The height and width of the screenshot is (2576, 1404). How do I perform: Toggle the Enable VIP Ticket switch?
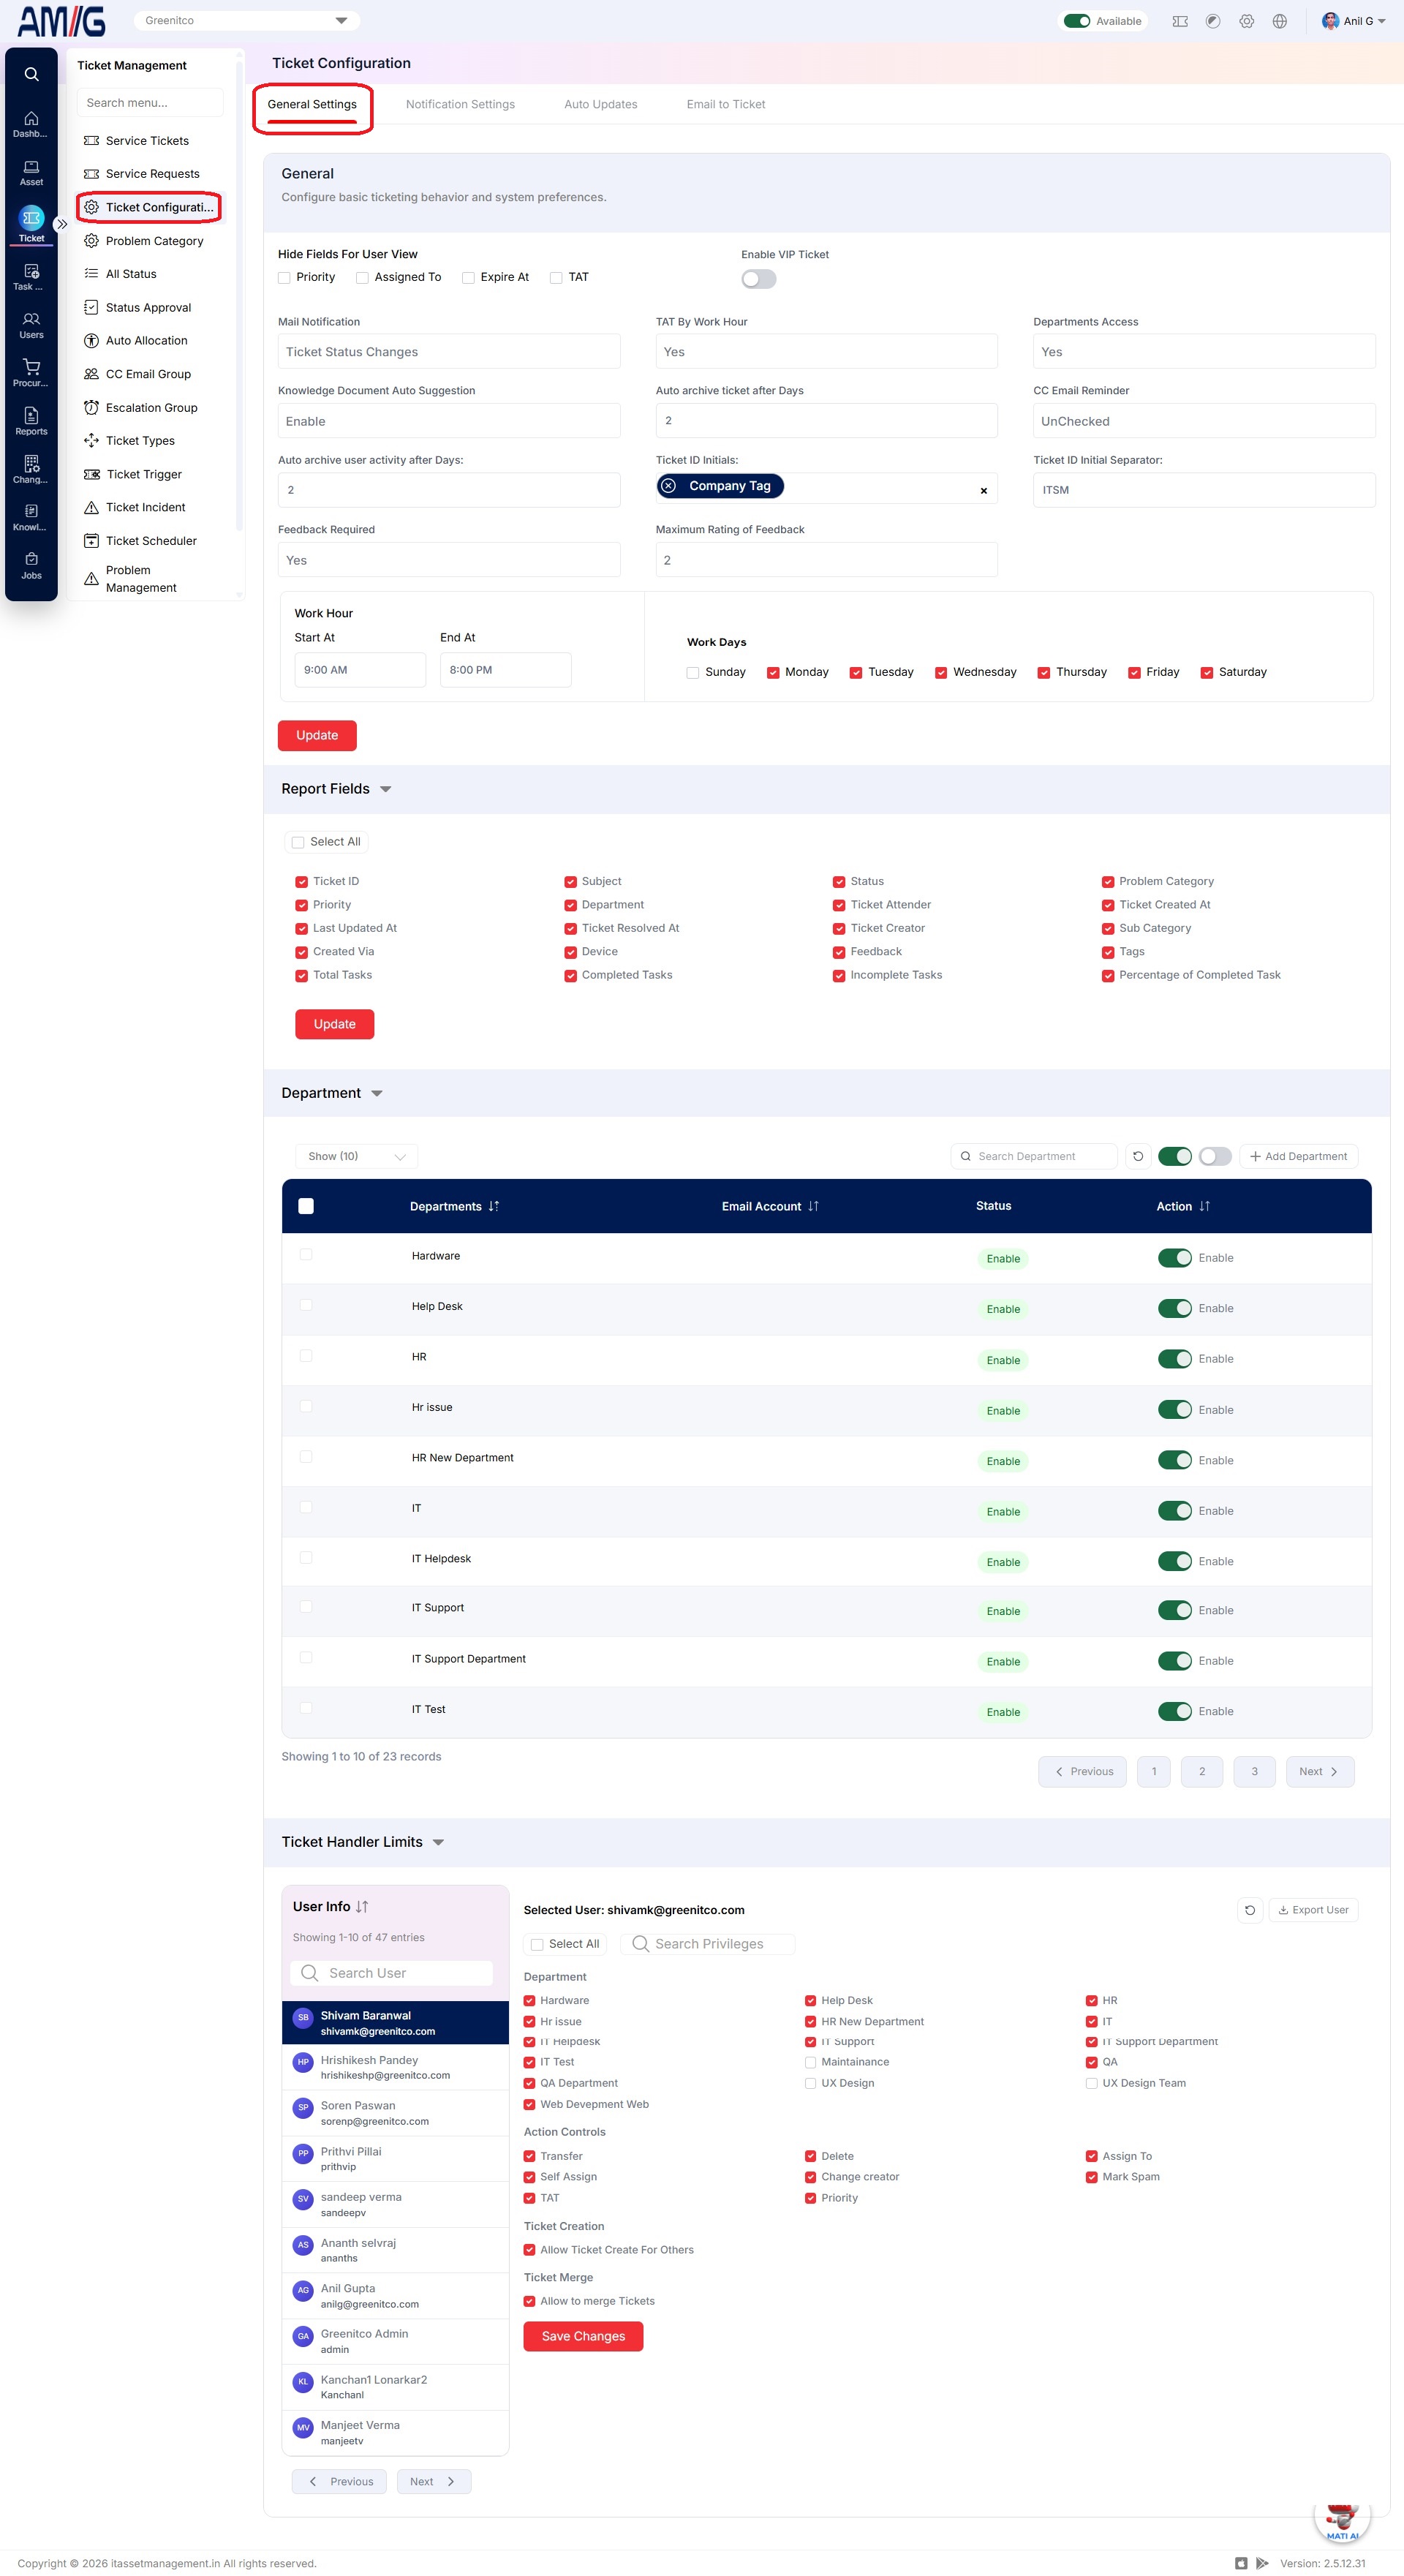(758, 279)
